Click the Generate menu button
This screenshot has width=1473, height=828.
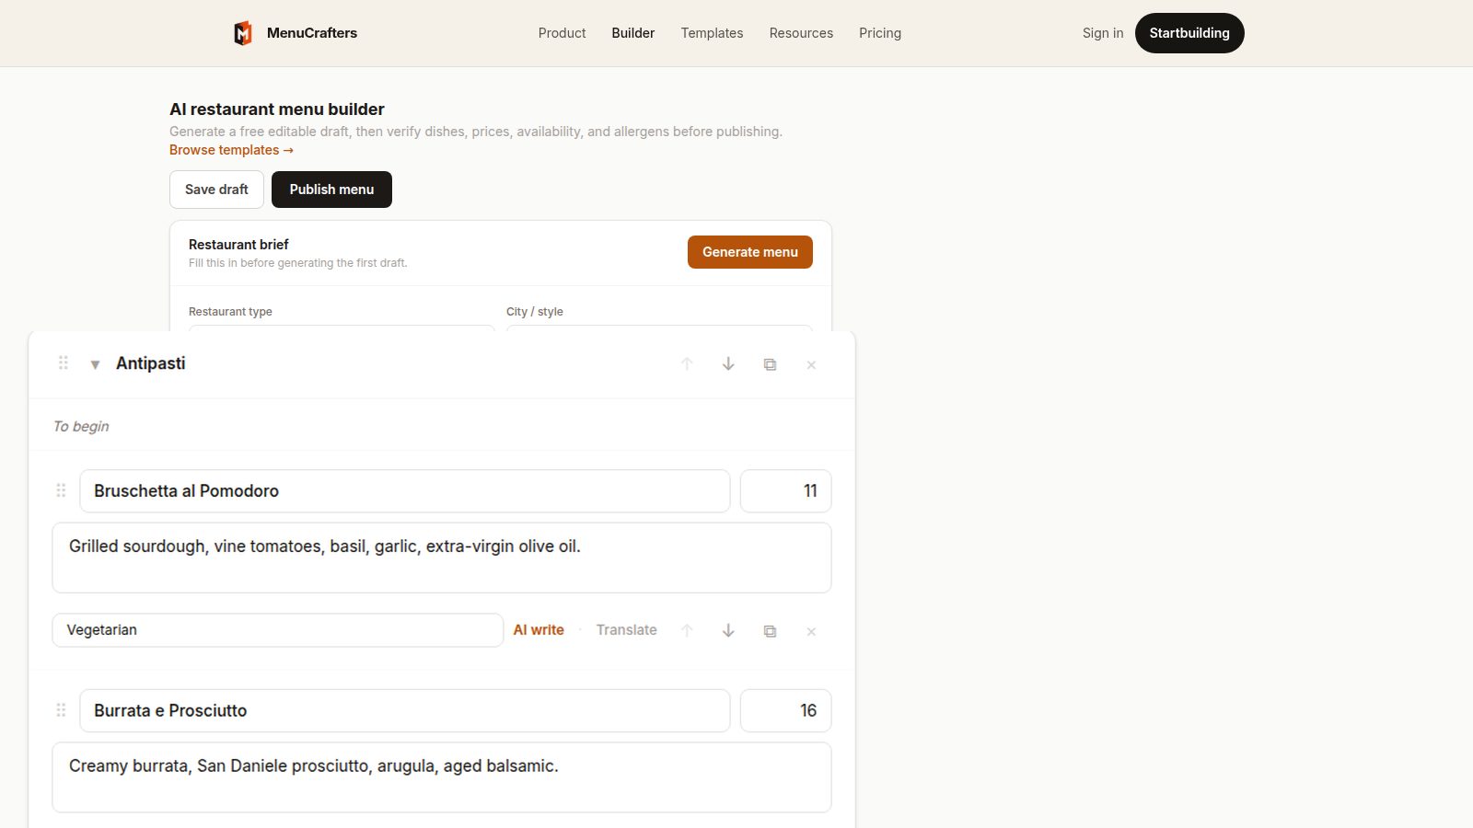pyautogui.click(x=750, y=252)
